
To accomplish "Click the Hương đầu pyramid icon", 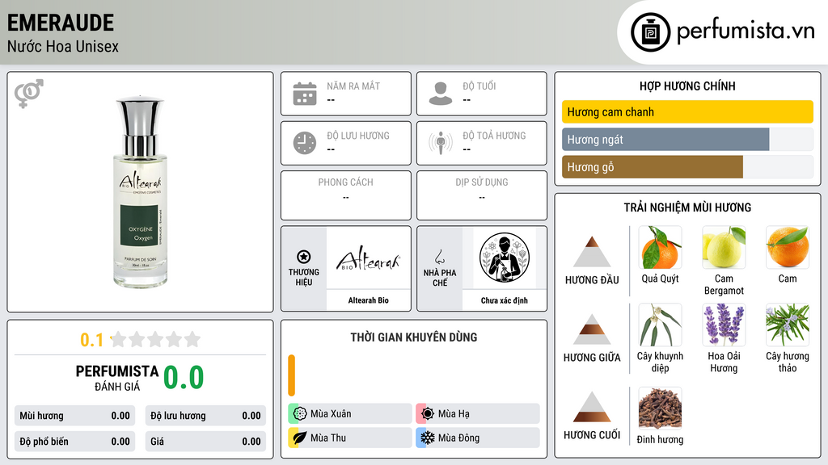I will [592, 252].
